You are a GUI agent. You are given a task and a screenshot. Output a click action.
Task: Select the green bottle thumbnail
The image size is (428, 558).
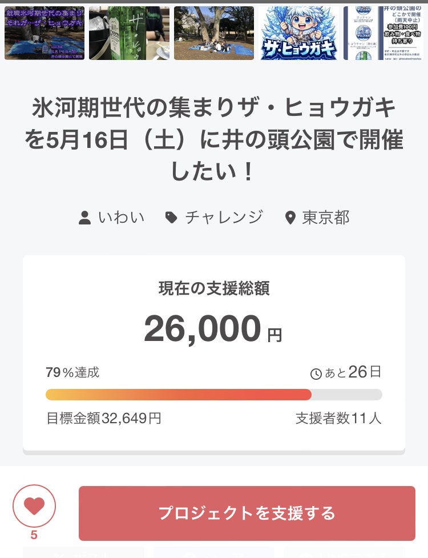point(129,33)
